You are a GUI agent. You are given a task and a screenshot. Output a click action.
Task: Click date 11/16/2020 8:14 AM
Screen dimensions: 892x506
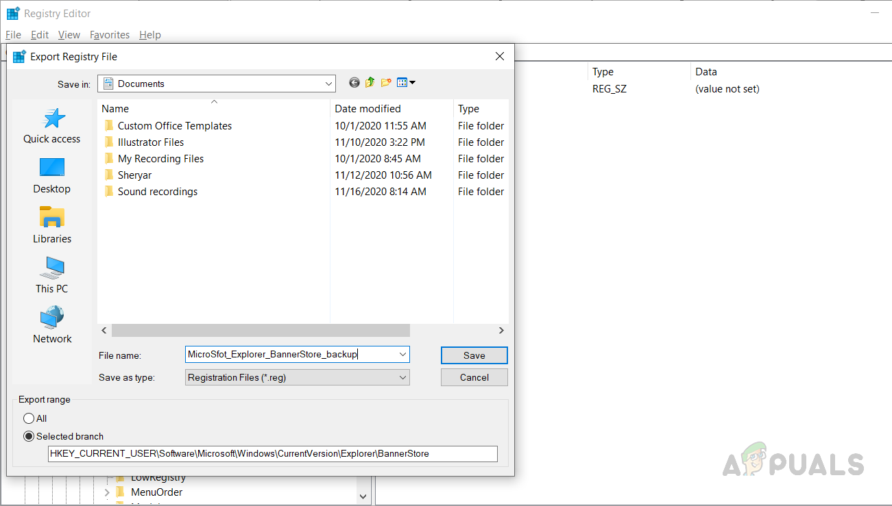(381, 192)
